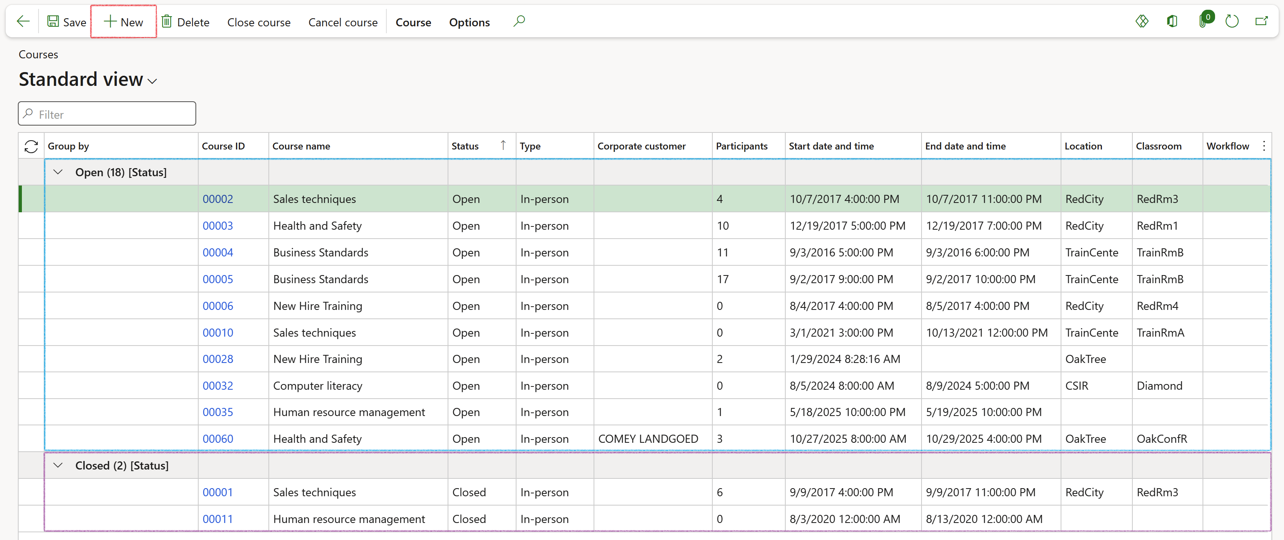Screen dimensions: 1284x540
Task: Open course ID 00032 link
Action: tap(218, 386)
